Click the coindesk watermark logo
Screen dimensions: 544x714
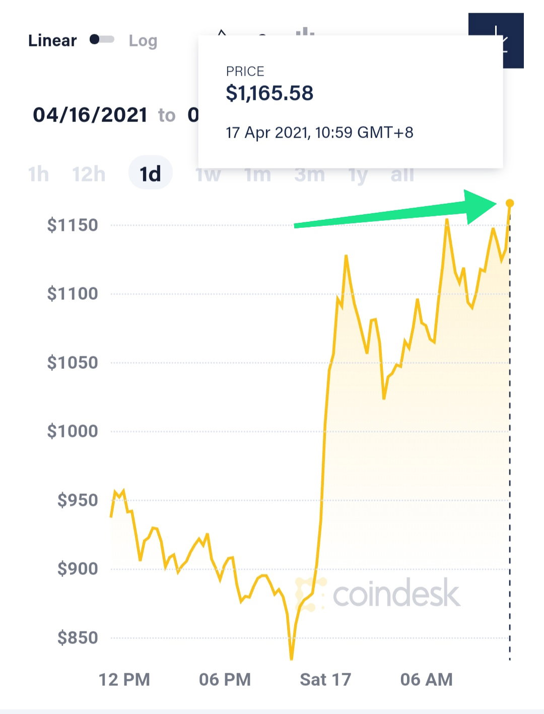click(378, 594)
